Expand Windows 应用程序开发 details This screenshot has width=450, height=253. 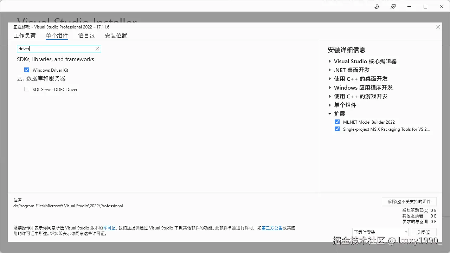(x=330, y=87)
